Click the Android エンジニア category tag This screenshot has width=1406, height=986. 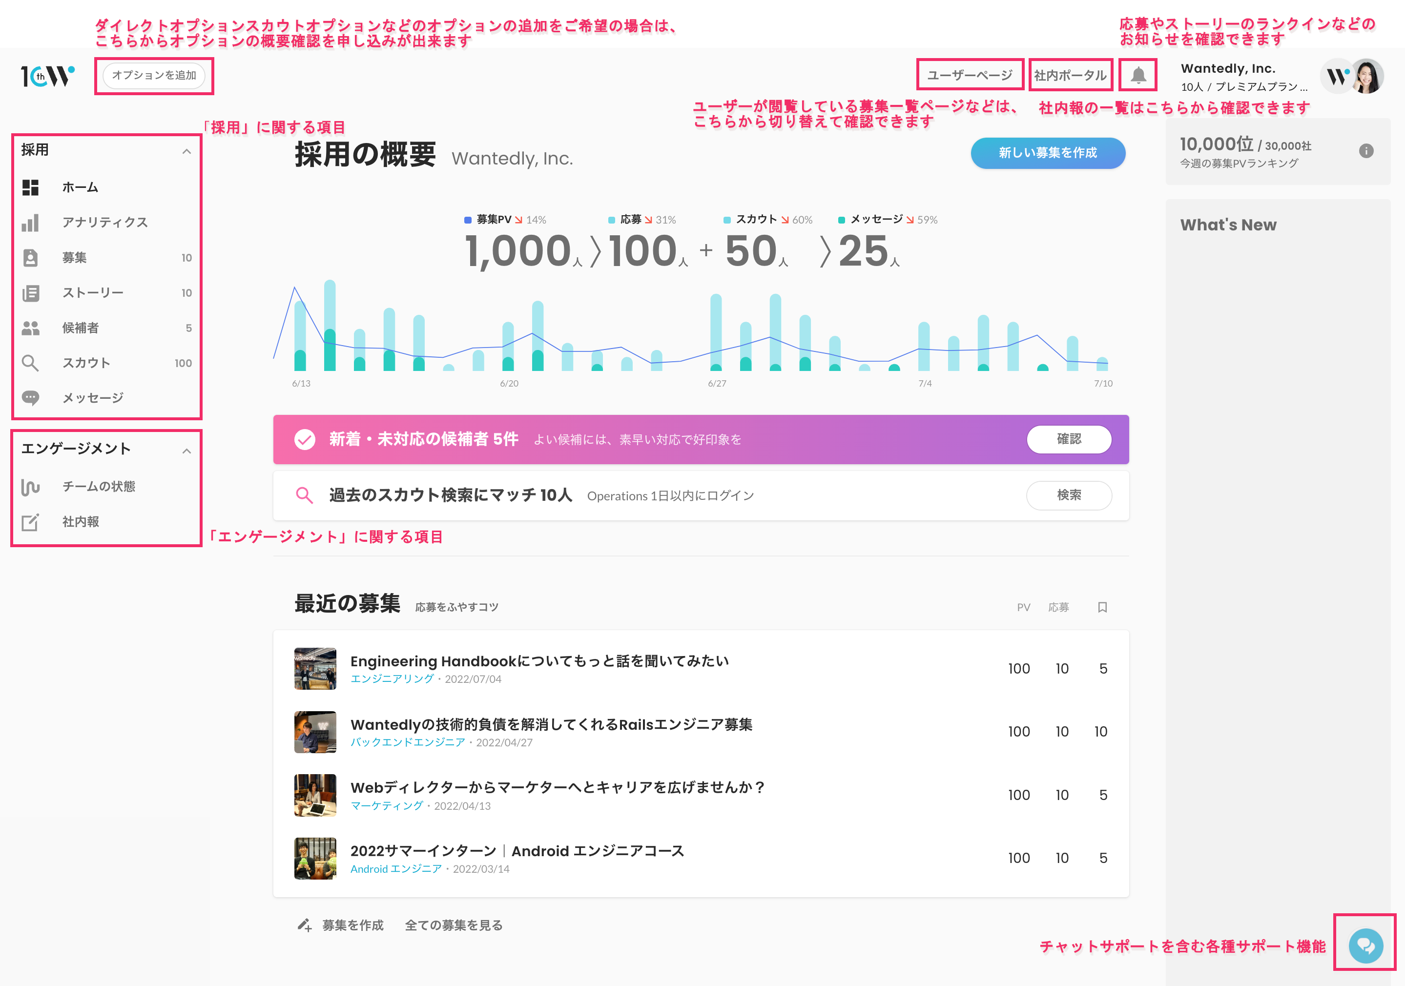click(395, 869)
